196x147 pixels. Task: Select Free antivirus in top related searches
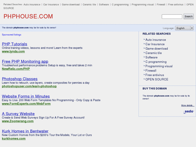[x=176, y=5]
